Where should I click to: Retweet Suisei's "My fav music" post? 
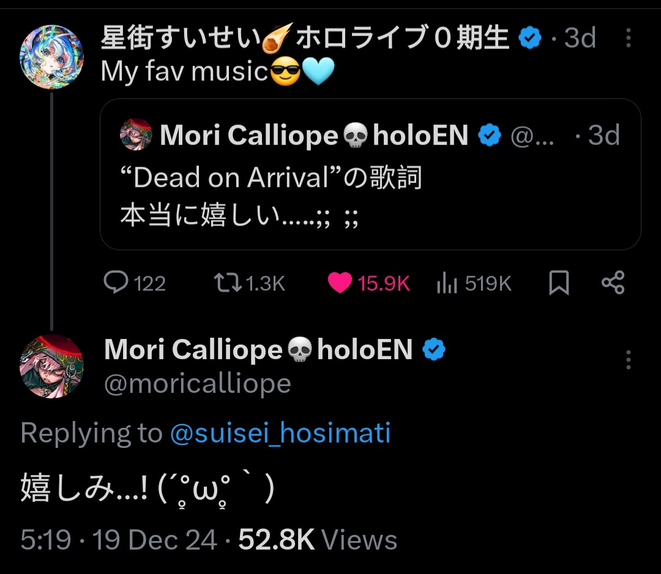coord(248,283)
